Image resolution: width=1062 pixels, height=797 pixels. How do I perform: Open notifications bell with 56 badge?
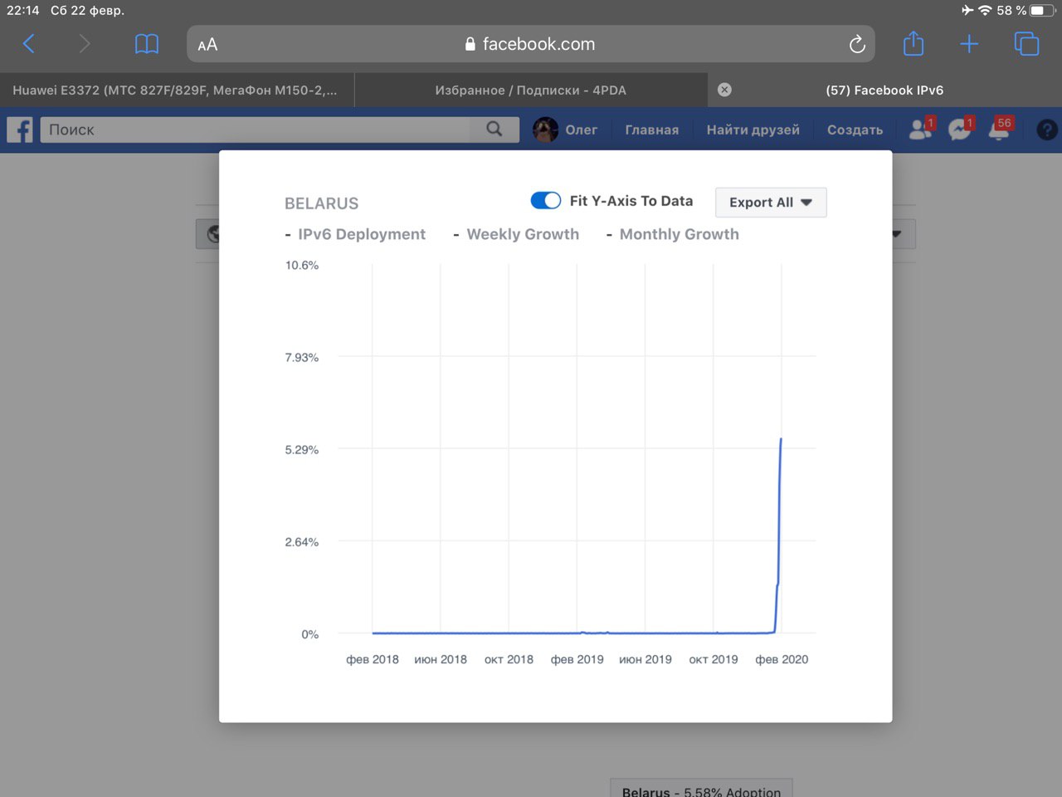tap(1001, 129)
